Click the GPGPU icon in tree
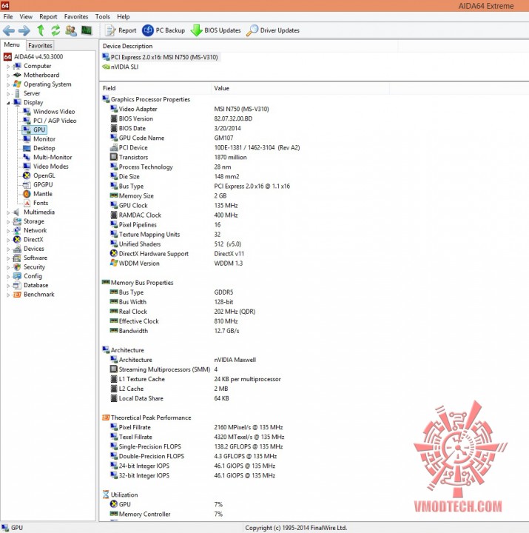This screenshot has width=529, height=533. (x=27, y=184)
